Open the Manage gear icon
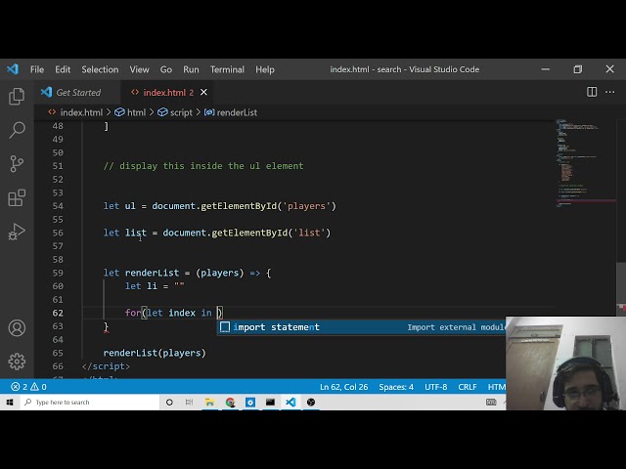 coord(17,362)
